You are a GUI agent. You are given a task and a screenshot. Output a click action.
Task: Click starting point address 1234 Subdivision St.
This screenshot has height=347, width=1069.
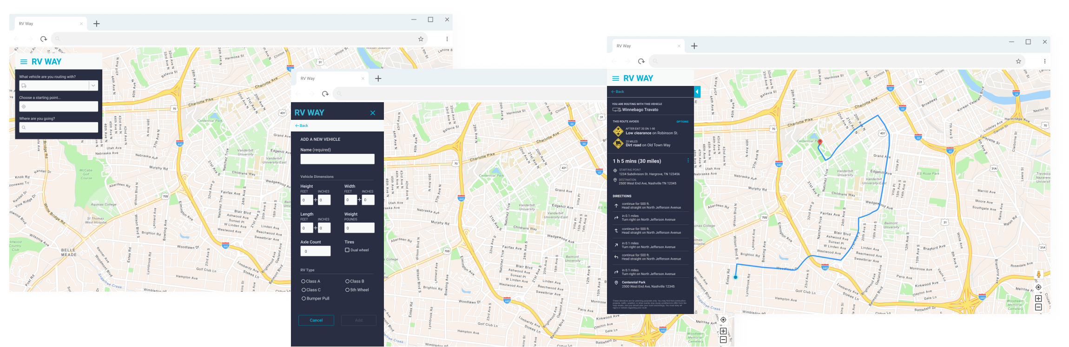tap(649, 174)
